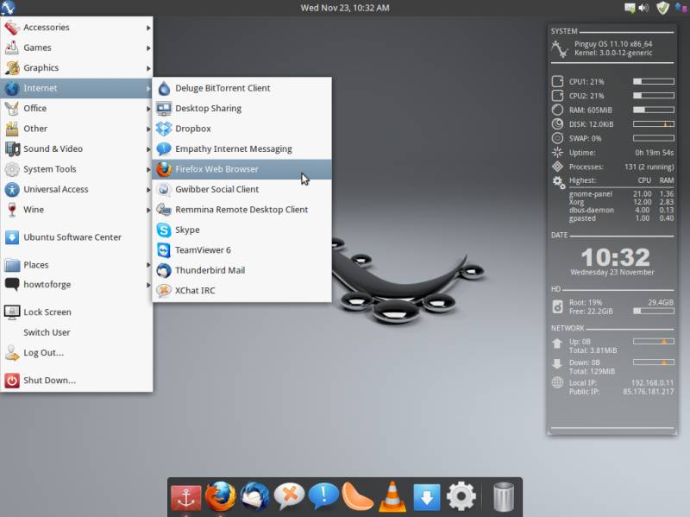Click the Gwibber Social Client icon
The image size is (690, 517).
pos(164,189)
